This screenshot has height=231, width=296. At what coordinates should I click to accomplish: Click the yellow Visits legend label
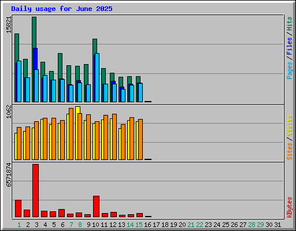(x=290, y=125)
